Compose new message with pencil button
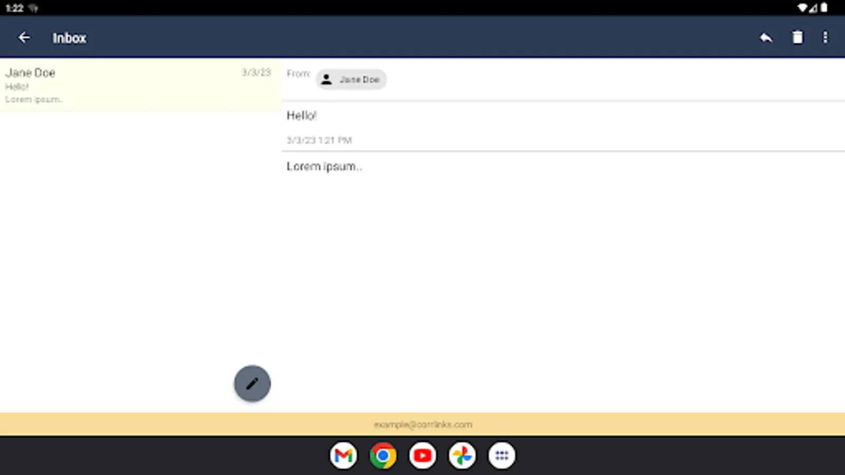The width and height of the screenshot is (845, 475). click(x=252, y=384)
